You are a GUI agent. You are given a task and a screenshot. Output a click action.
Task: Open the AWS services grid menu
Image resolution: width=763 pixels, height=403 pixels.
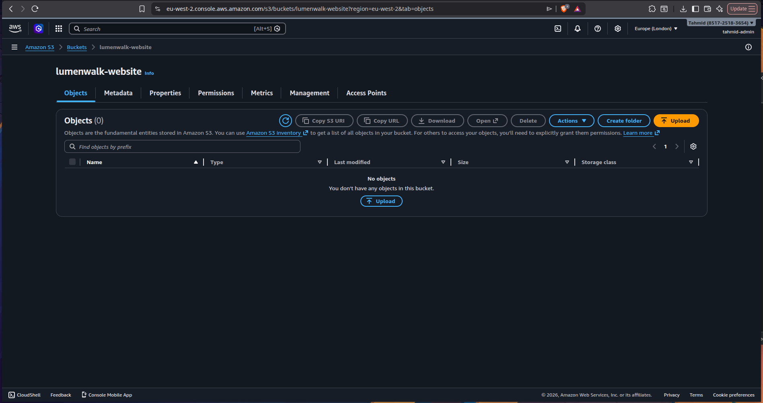59,29
